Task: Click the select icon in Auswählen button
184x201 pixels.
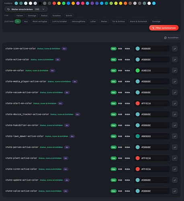Action: click(166, 38)
